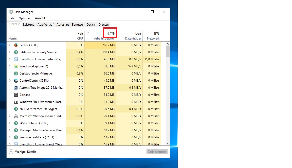Screen dimensions: 292x168
Task: Expand the vmware-hostd.exe (32 Bit) group
Action: [10, 137]
